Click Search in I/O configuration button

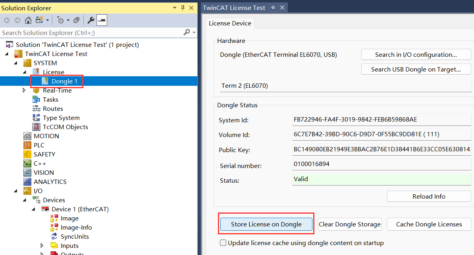pyautogui.click(x=416, y=55)
